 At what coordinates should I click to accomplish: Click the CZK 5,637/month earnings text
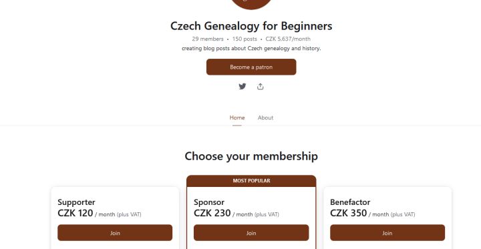288,39
